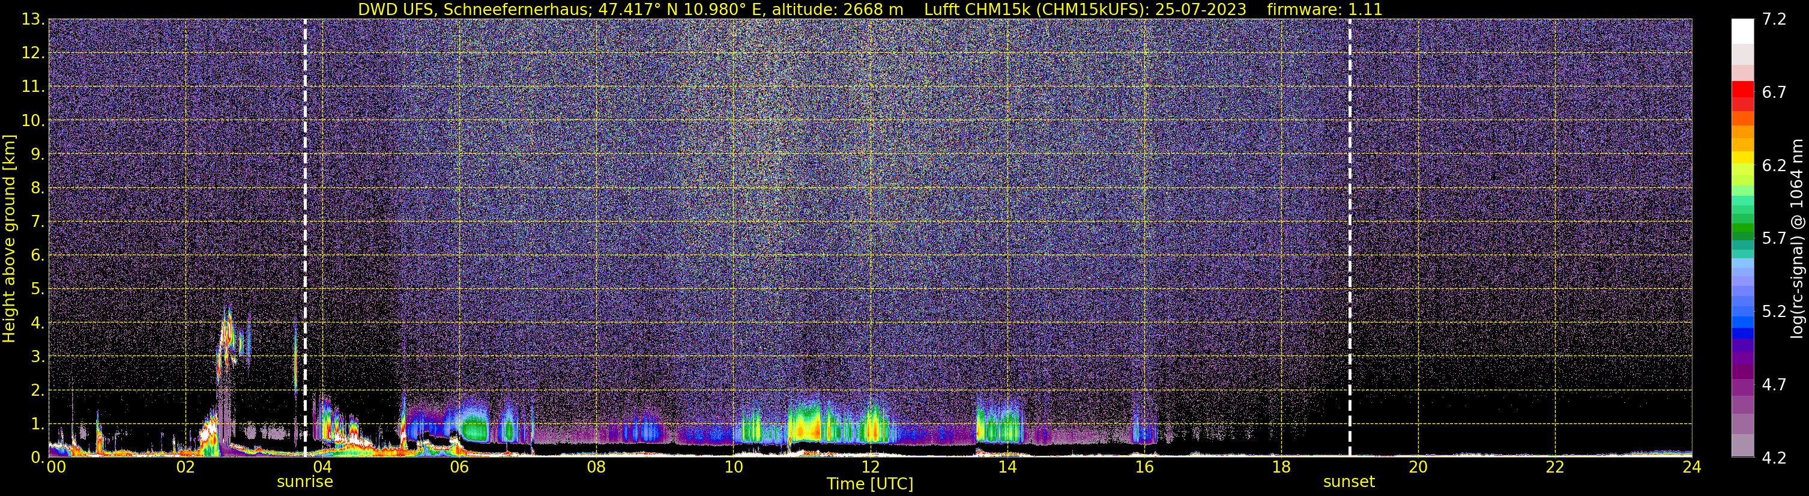Click the 'Height above ground [km]' axis label
1809x496 pixels.
pos(9,239)
